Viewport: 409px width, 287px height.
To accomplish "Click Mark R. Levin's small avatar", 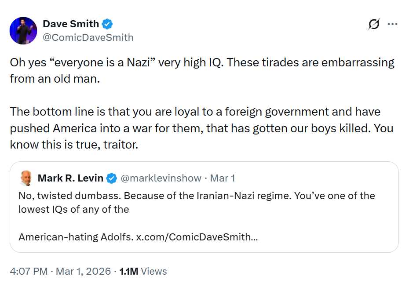I will [x=26, y=178].
